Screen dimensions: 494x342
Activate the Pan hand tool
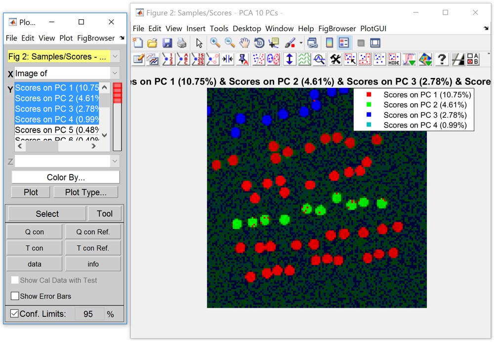pyautogui.click(x=244, y=43)
